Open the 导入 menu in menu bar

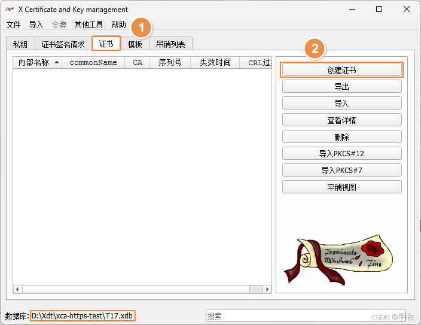point(36,25)
